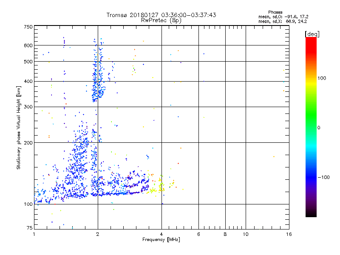This screenshot has height=255, width=340.
Task: Click the colorbar '100' tick label
Action: [x=322, y=78]
